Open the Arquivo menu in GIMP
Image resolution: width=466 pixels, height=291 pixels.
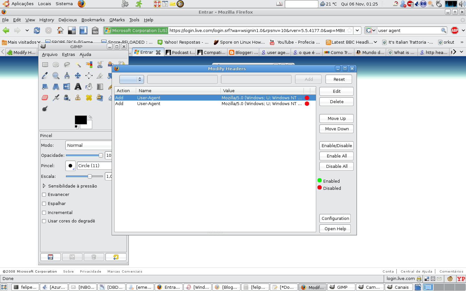click(x=50, y=55)
